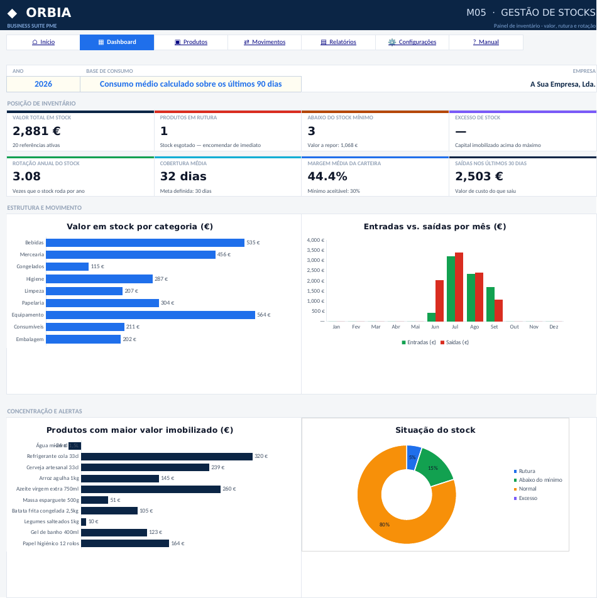Click the July red Saídas bar
The width and height of the screenshot is (597, 598).
click(459, 287)
